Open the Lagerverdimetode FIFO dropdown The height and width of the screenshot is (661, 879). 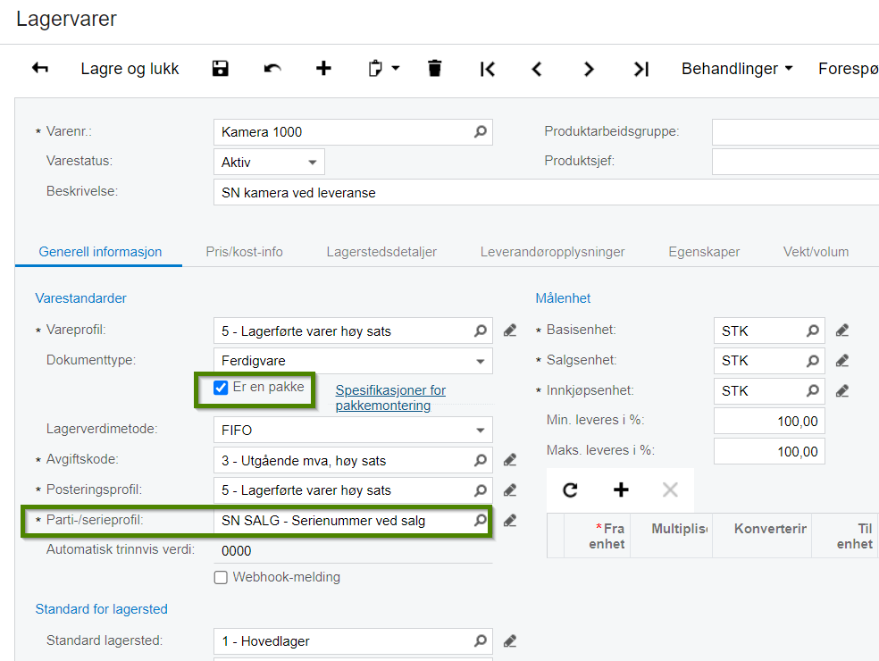353,430
